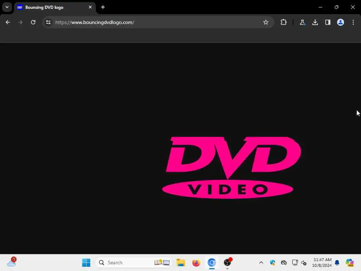Click the bouncingdvdlogo.com address bar
The height and width of the screenshot is (271, 361).
click(x=158, y=22)
